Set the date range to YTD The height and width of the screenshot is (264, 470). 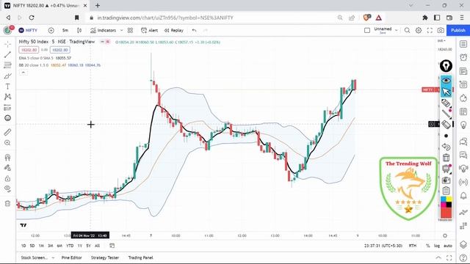tap(70, 246)
